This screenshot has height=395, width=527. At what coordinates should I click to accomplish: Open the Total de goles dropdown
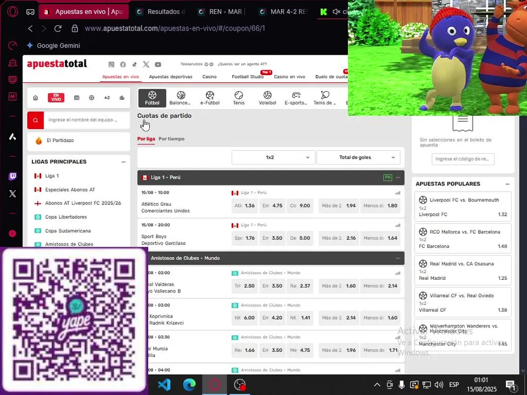pyautogui.click(x=358, y=157)
